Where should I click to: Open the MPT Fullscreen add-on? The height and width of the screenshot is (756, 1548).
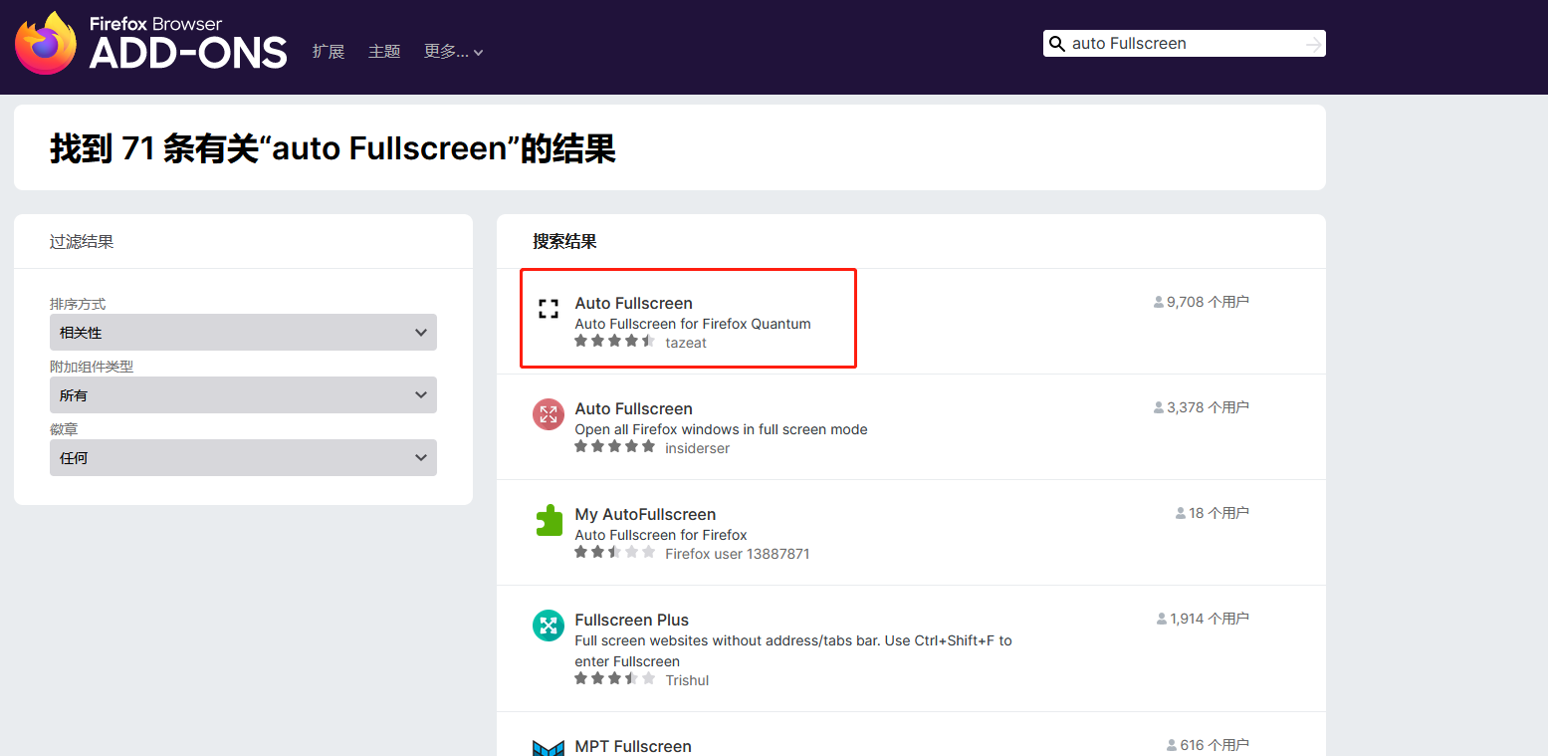633,746
